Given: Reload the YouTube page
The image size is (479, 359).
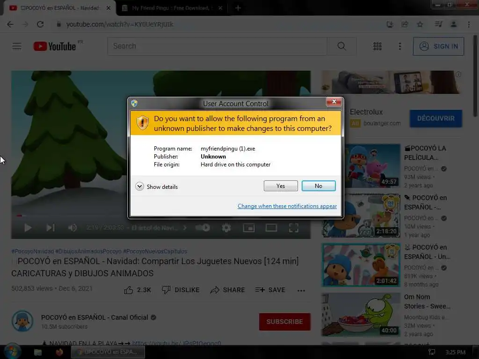Looking at the screenshot, I should [40, 24].
